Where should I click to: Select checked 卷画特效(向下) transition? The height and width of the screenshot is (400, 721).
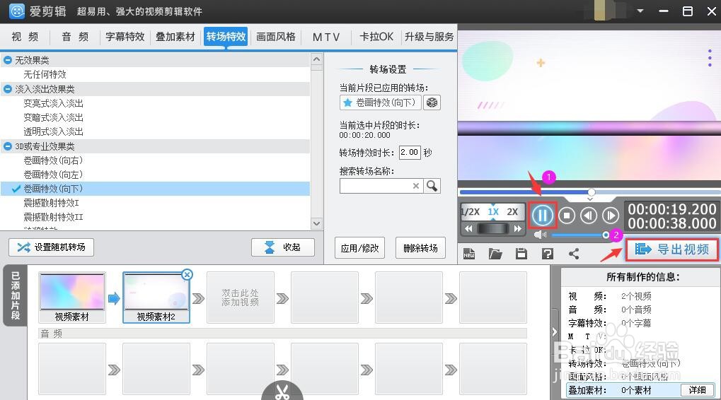pyautogui.click(x=155, y=189)
